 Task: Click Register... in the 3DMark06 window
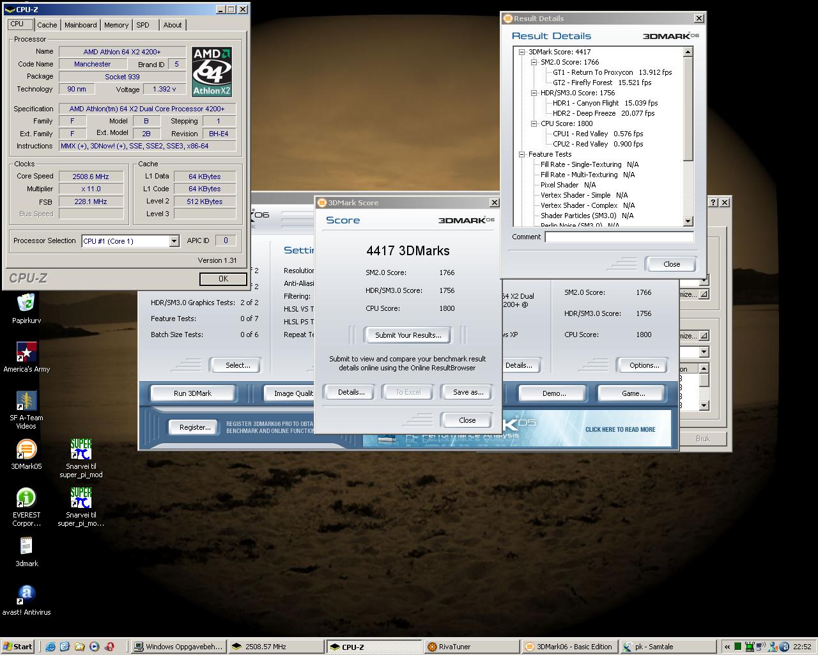point(195,427)
